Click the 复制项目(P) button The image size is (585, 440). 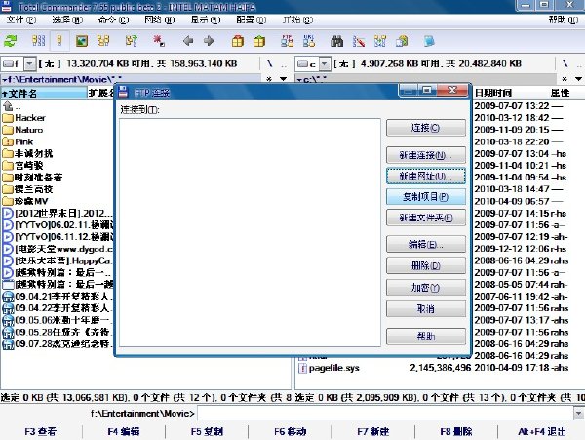(426, 197)
